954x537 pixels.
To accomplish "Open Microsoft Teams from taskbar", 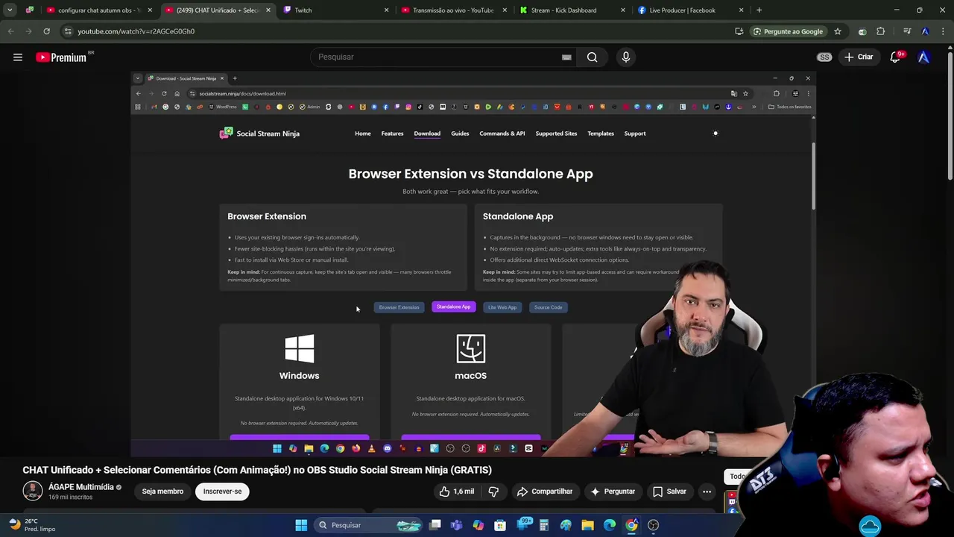I will [x=456, y=525].
